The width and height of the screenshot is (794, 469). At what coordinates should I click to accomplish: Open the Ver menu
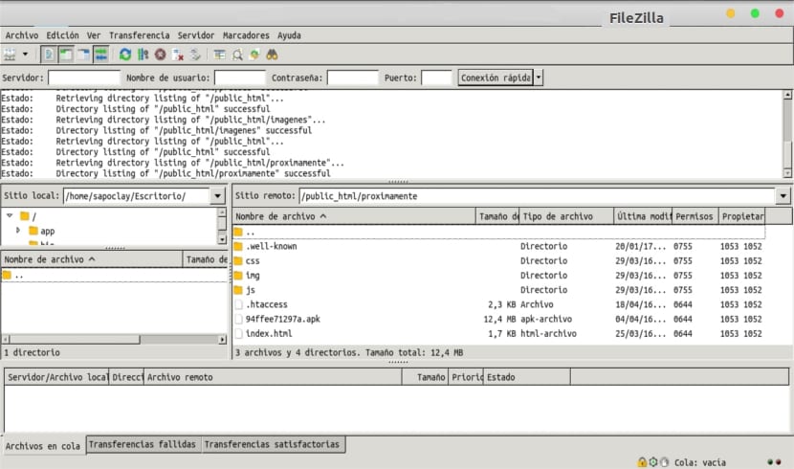[93, 35]
